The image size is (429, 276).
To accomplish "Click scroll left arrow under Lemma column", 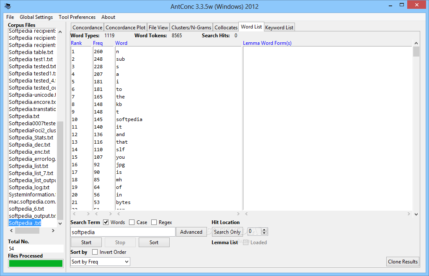I will point(246,214).
